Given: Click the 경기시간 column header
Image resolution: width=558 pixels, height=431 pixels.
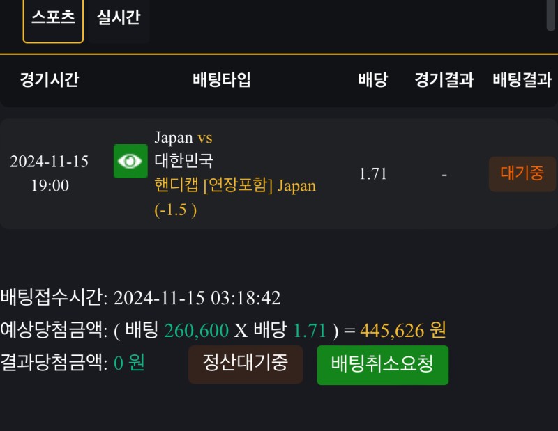Looking at the screenshot, I should point(49,79).
